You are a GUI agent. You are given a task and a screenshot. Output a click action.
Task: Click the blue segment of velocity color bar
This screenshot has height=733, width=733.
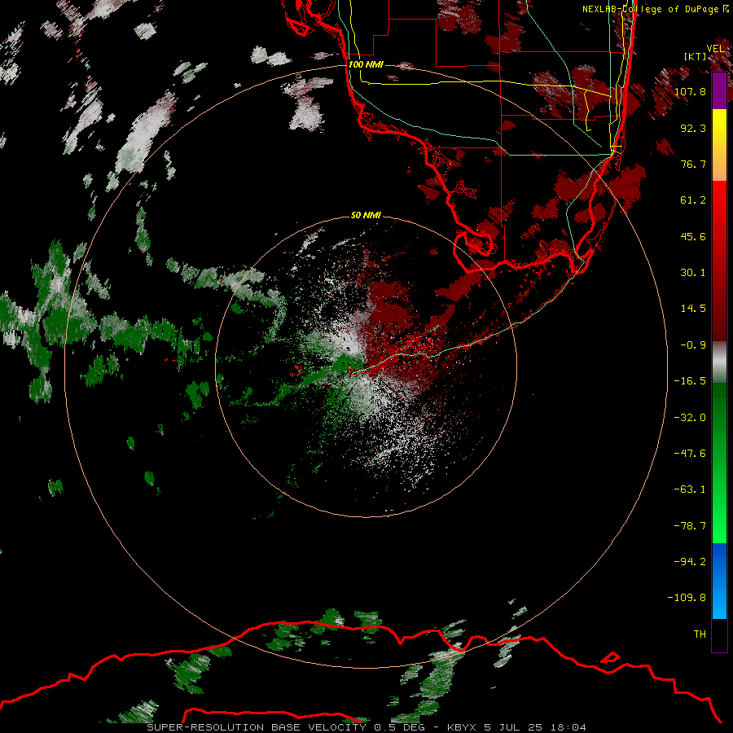(x=719, y=581)
